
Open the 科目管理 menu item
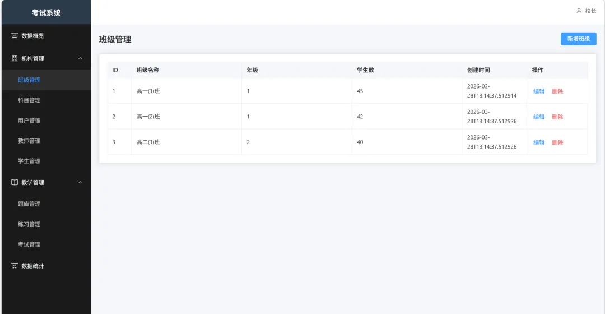tap(46, 100)
